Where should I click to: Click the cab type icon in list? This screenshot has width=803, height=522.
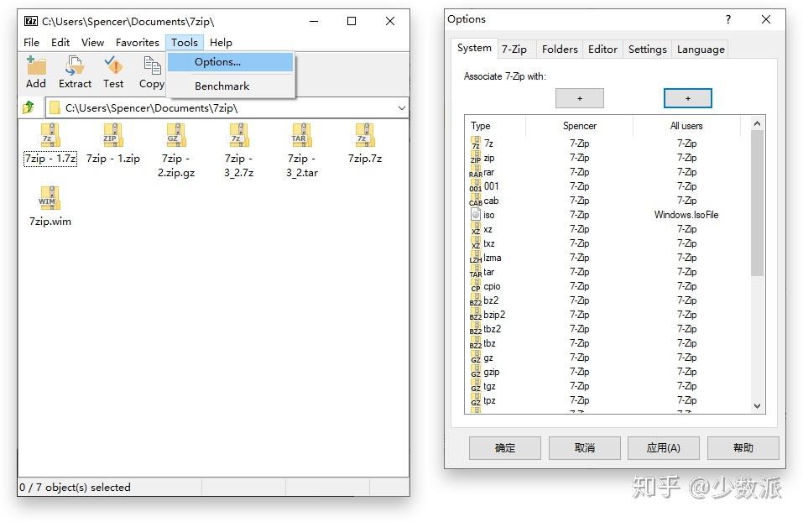pos(476,201)
